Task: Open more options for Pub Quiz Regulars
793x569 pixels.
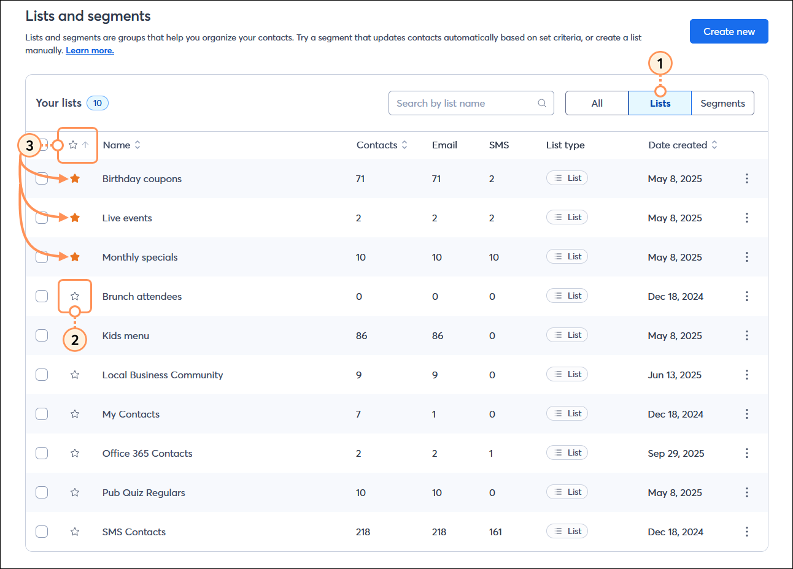Action: [747, 492]
